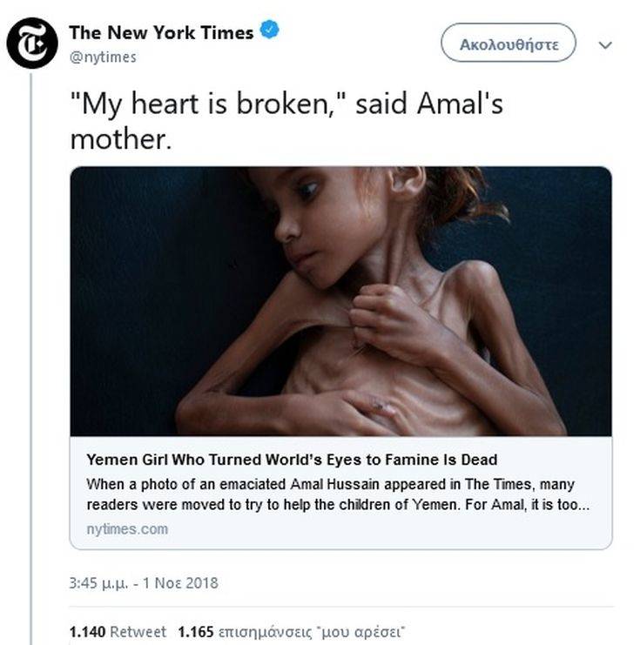
Task: Click the @nytimes handle
Action: coord(102,57)
